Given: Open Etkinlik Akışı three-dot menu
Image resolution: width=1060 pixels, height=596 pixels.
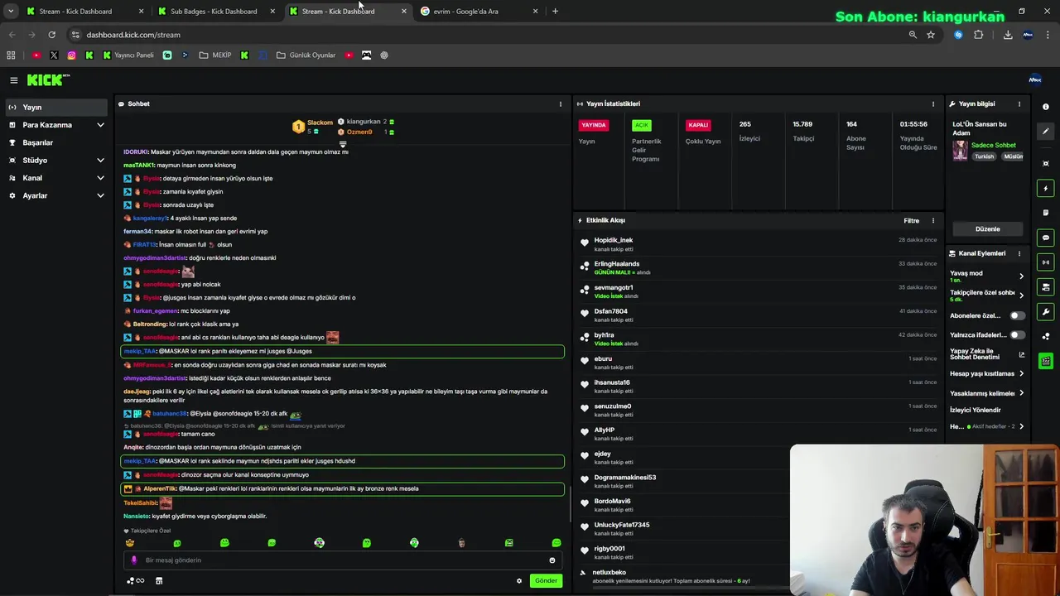Looking at the screenshot, I should (933, 221).
